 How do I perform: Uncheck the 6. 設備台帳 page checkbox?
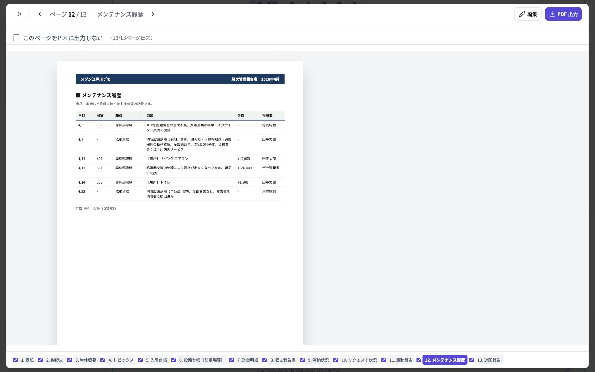(x=174, y=360)
